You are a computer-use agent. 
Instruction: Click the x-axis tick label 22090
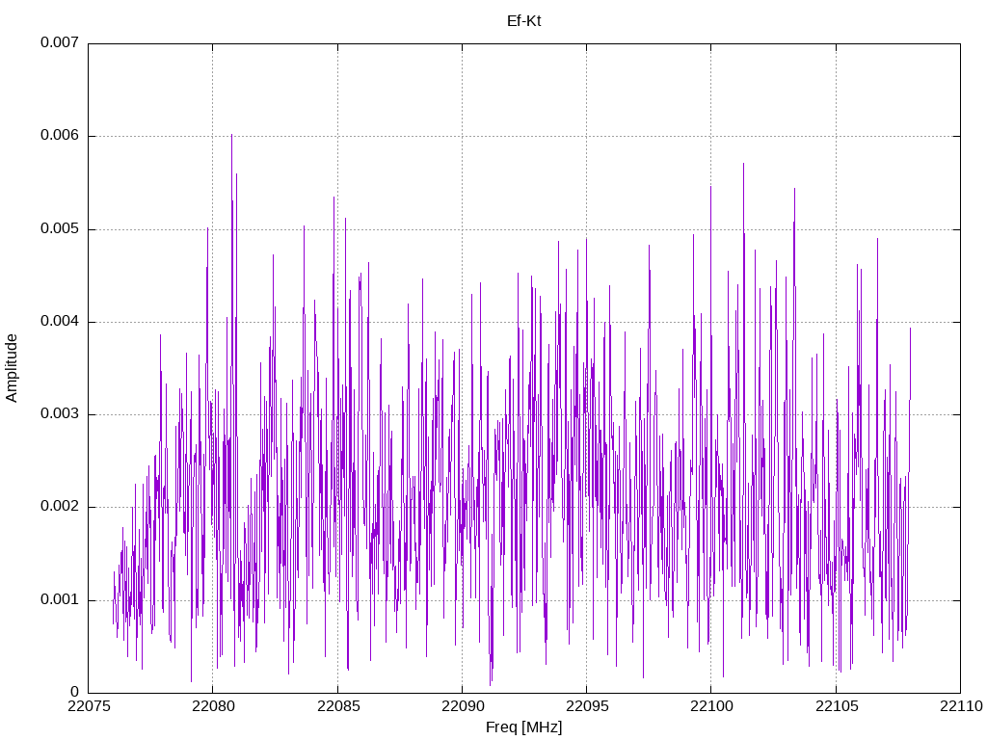coord(463,706)
